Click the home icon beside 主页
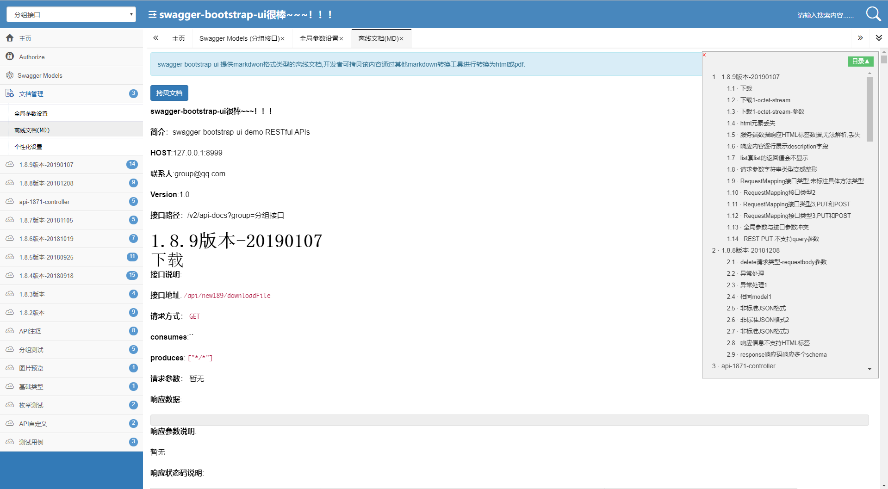Image resolution: width=888 pixels, height=489 pixels. point(10,38)
